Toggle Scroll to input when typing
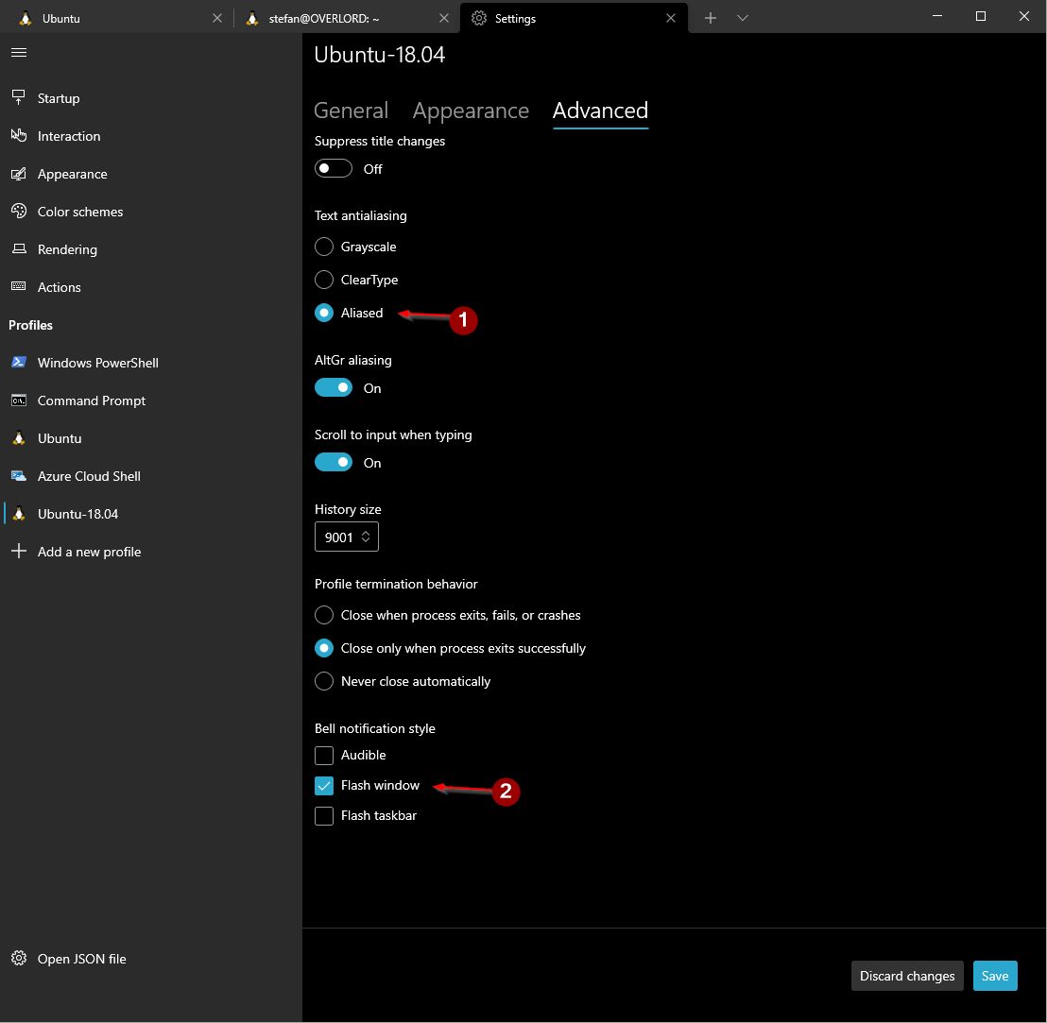Image resolution: width=1047 pixels, height=1023 pixels. click(334, 463)
